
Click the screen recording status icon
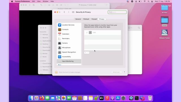coord(132,1)
